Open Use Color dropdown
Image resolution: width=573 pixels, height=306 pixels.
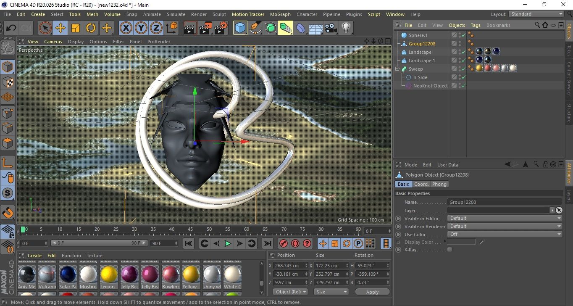point(505,234)
